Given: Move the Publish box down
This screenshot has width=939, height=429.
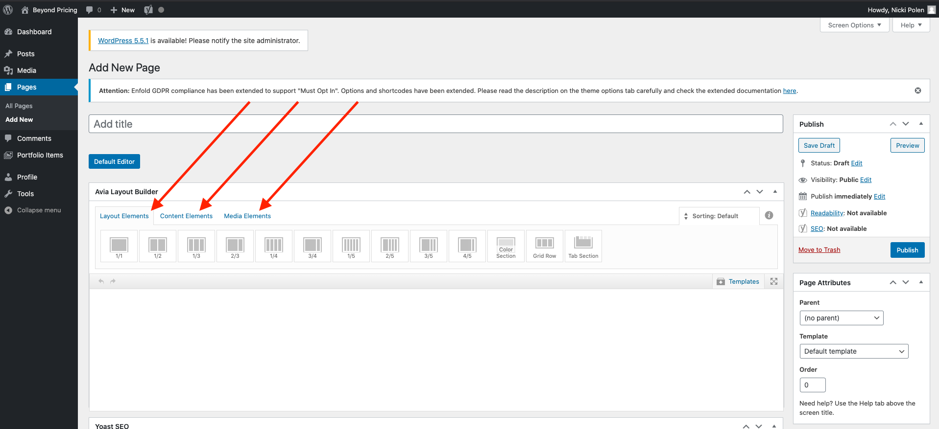Looking at the screenshot, I should coord(906,124).
